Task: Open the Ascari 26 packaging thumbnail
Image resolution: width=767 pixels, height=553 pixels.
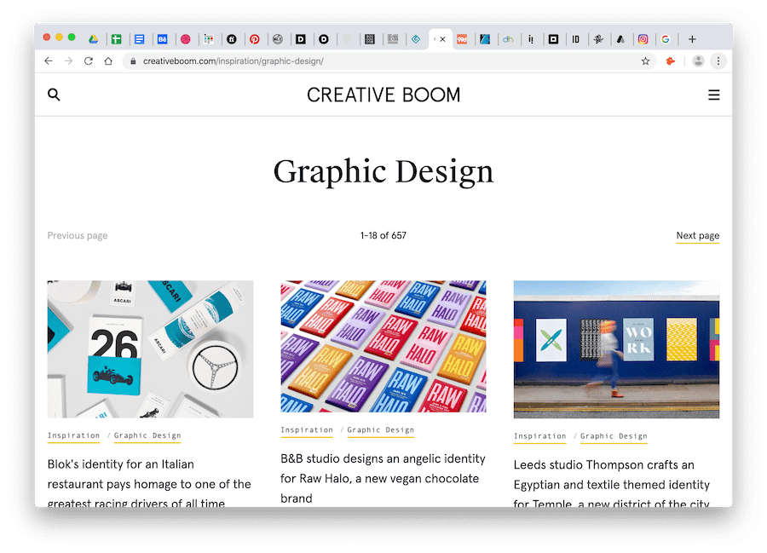Action: coord(150,349)
